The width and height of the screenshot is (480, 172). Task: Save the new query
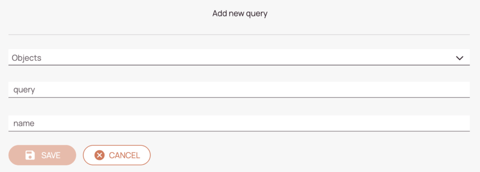coord(42,155)
